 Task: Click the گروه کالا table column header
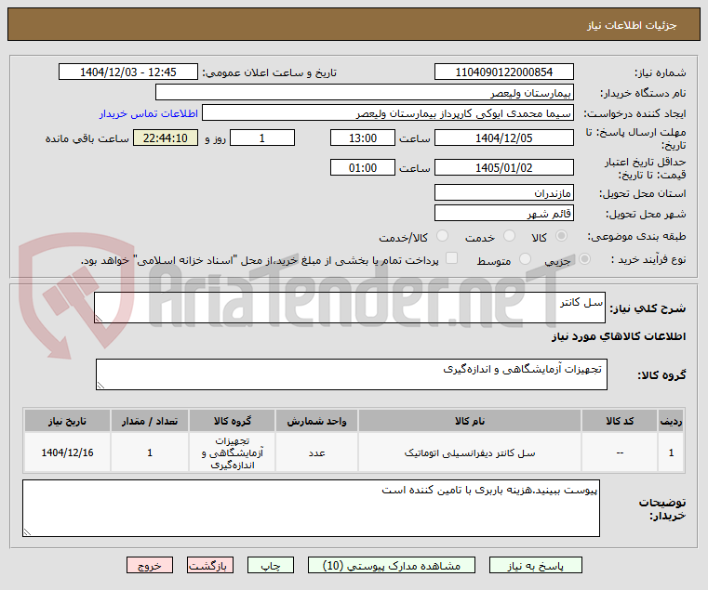click(x=232, y=421)
